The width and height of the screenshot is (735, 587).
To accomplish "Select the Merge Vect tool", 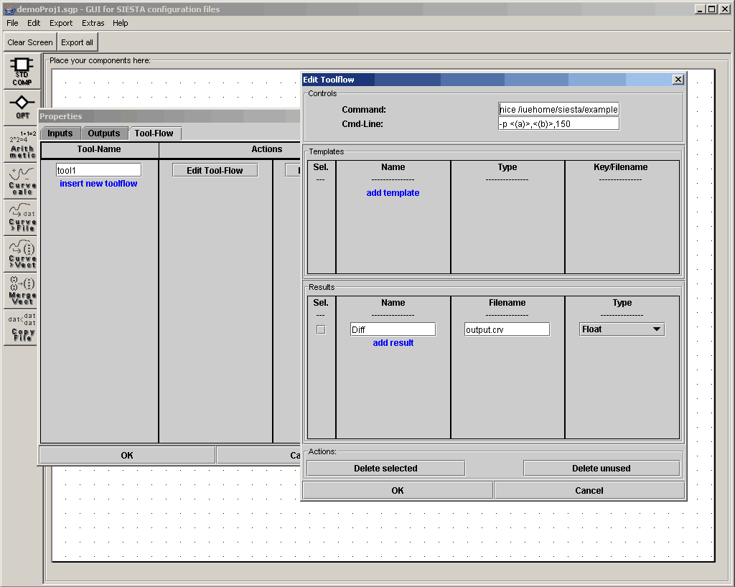I will point(22,291).
